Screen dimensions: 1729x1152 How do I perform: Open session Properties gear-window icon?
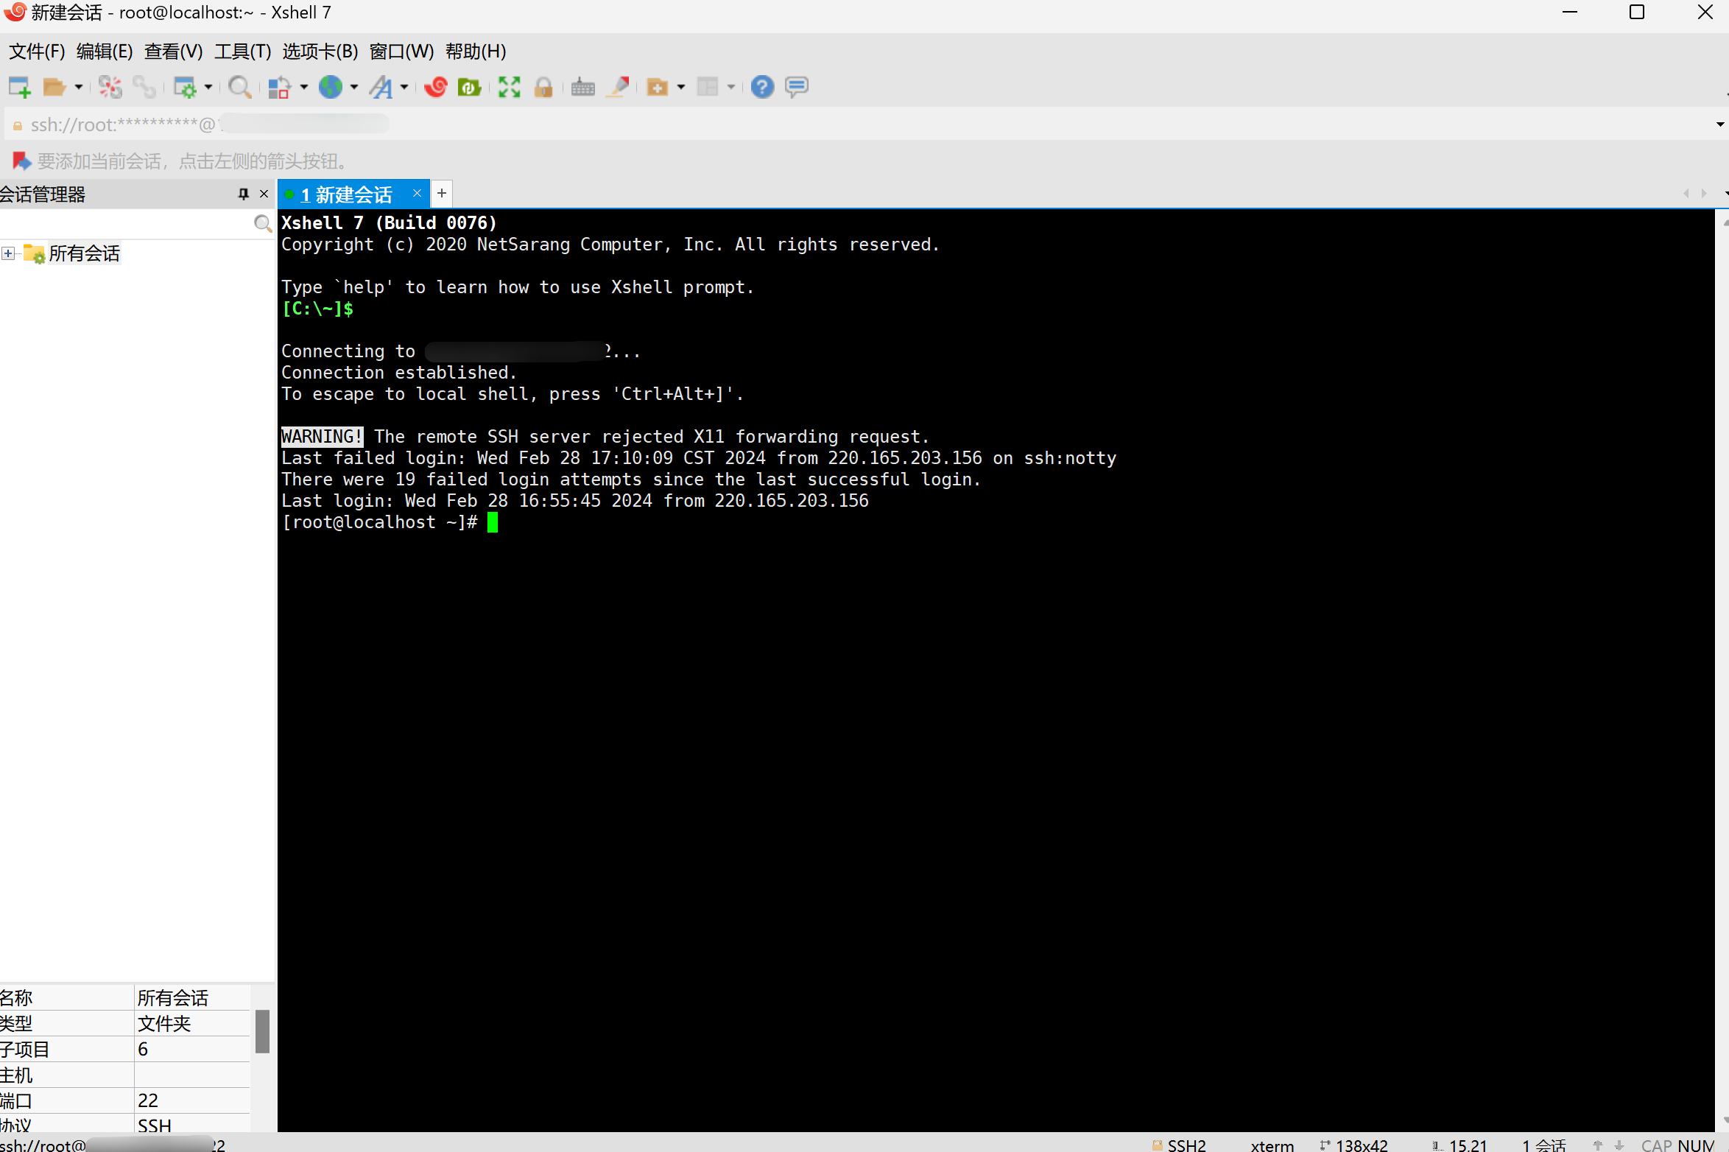pos(185,87)
